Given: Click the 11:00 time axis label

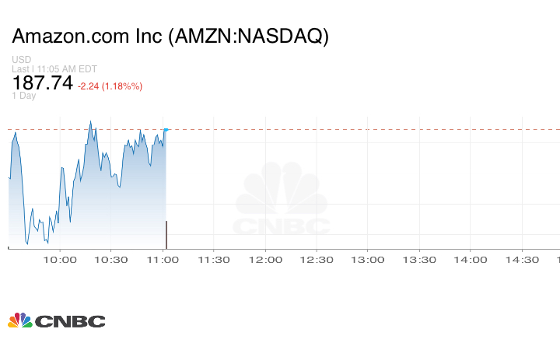Looking at the screenshot, I should point(162,260).
